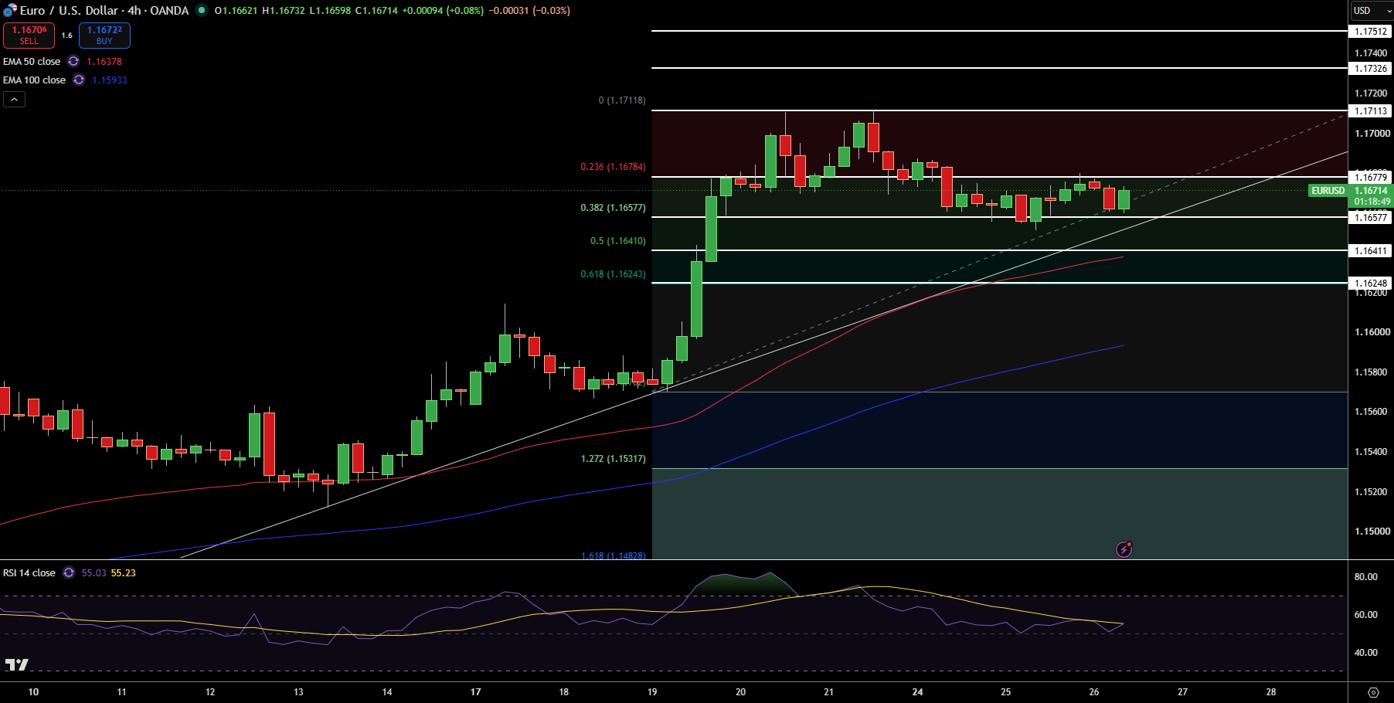Click the percent change text (+0.08%)

(x=466, y=10)
